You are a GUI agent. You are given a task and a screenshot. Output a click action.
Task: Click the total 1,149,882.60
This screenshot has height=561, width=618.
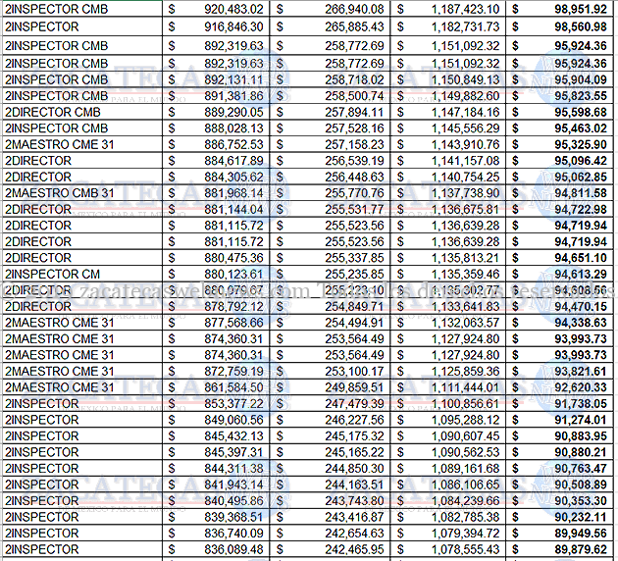point(465,96)
